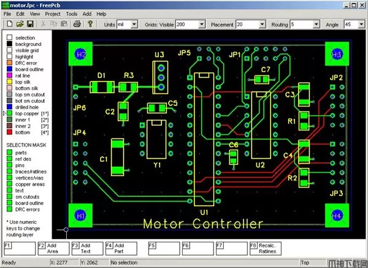
Task: Toggle sm cutouts selection mask
Action: [9, 197]
